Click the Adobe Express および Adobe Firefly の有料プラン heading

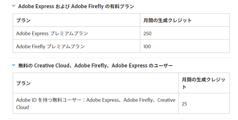(x=76, y=6)
